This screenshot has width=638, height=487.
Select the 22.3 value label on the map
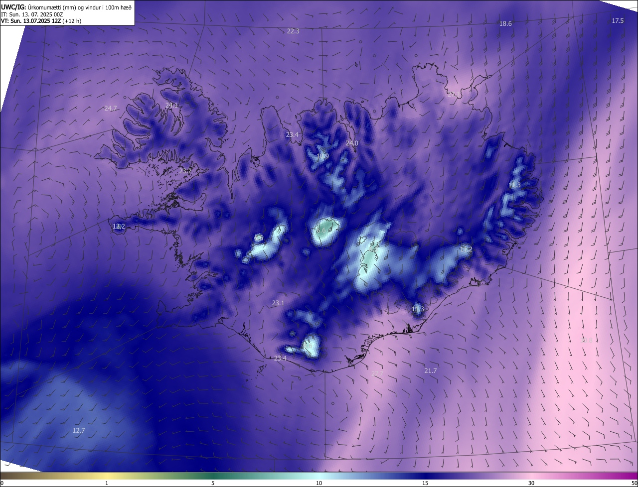[x=293, y=31]
